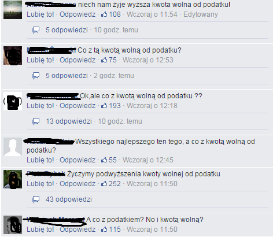Click reply bubble icon beside 43 odpowiedzi
Image resolution: width=273 pixels, height=237 pixels.
coord(36,199)
